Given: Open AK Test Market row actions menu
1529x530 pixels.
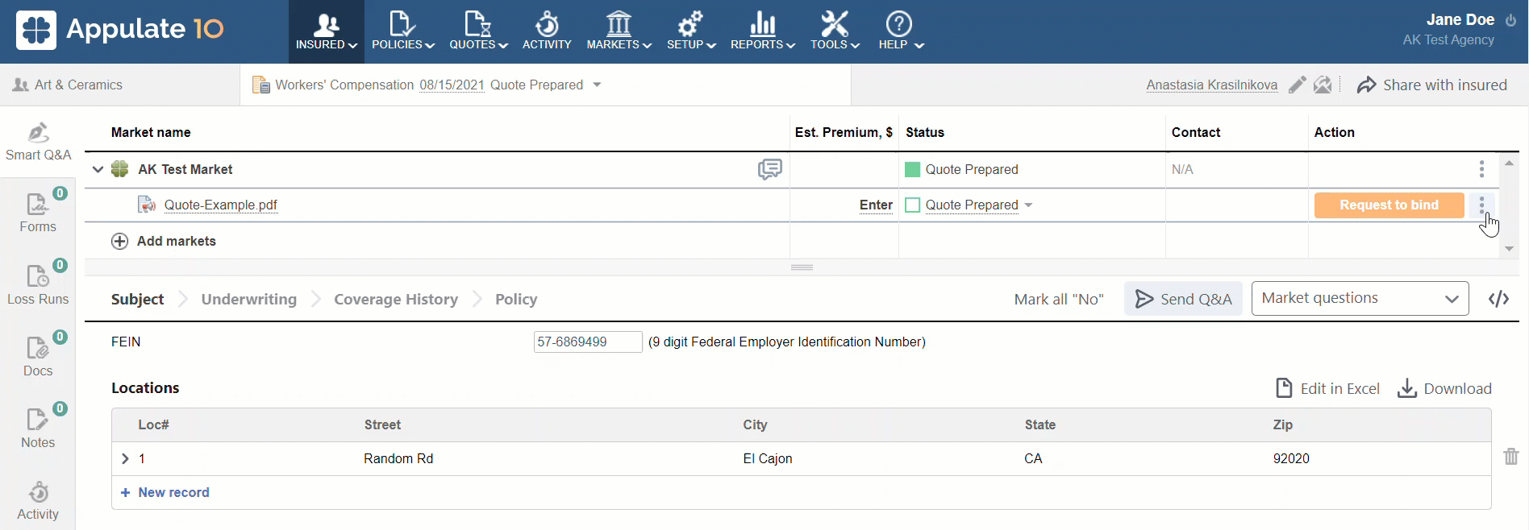Looking at the screenshot, I should 1481,169.
